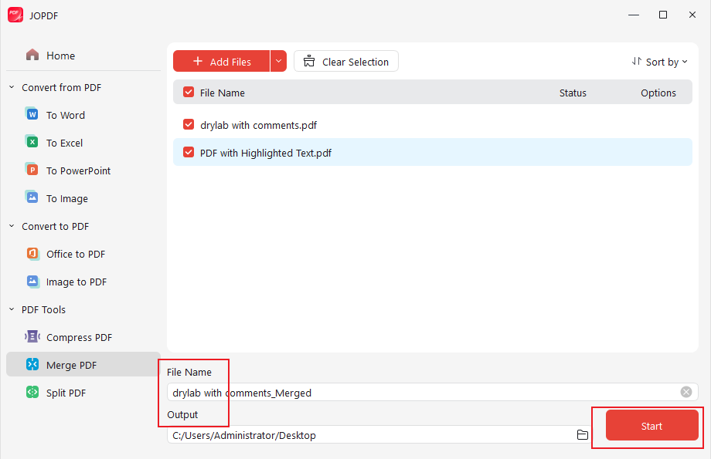Select the To PowerPoint converter
Screen dimensions: 711x459
(x=32, y=170)
